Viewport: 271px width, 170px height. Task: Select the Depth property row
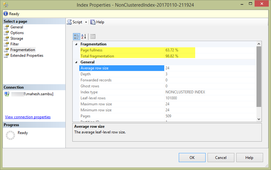tap(168, 74)
